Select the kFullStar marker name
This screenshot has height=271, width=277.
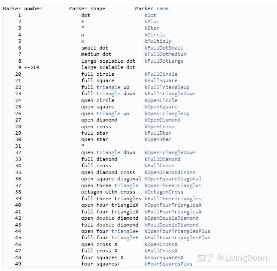(x=158, y=133)
